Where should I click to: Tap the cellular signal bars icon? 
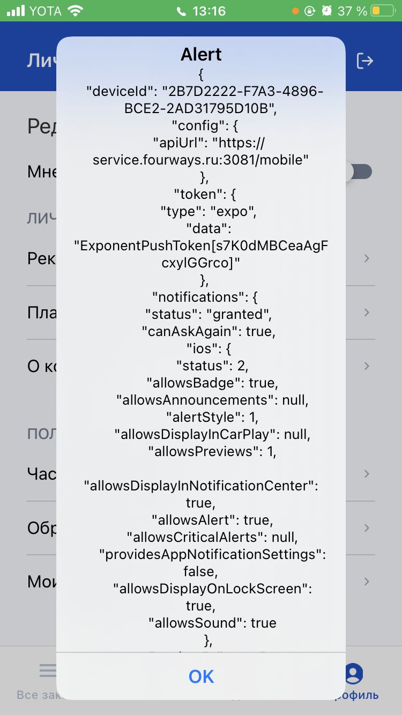point(17,11)
